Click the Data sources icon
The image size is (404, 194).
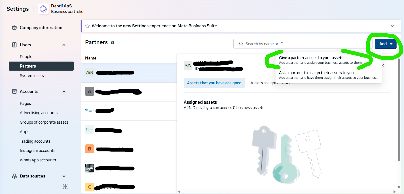point(14,176)
